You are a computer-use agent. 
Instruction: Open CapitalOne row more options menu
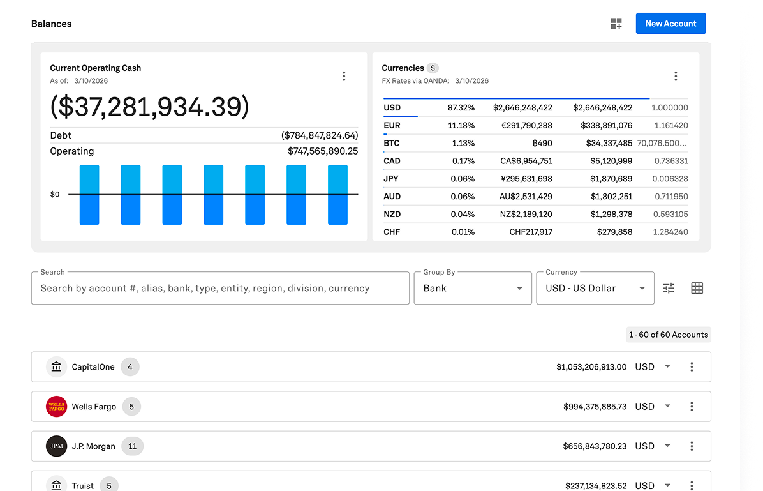point(692,367)
